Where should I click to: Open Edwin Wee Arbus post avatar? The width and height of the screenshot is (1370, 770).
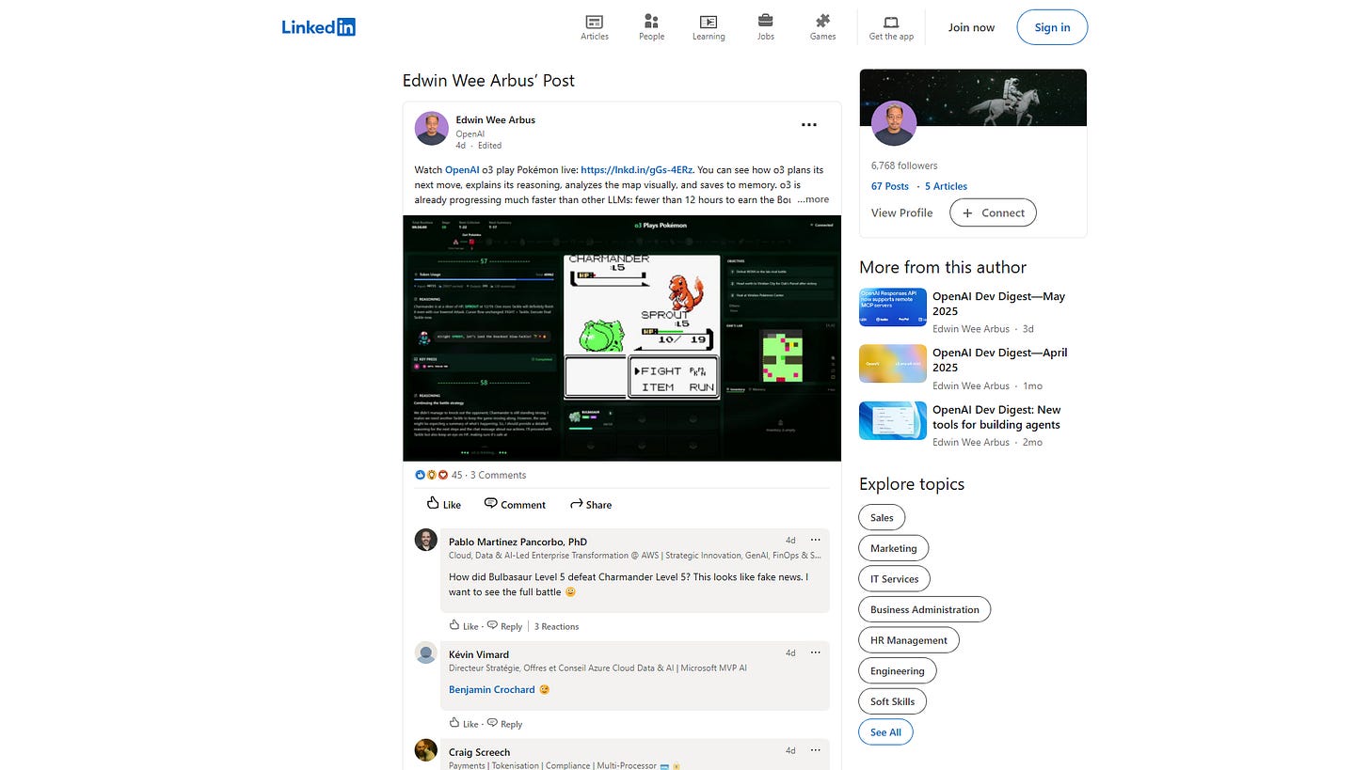pyautogui.click(x=431, y=129)
